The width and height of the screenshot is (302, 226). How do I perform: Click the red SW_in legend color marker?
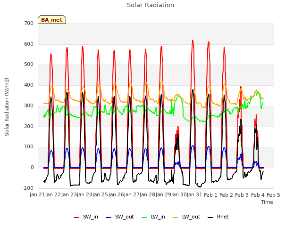(76, 218)
